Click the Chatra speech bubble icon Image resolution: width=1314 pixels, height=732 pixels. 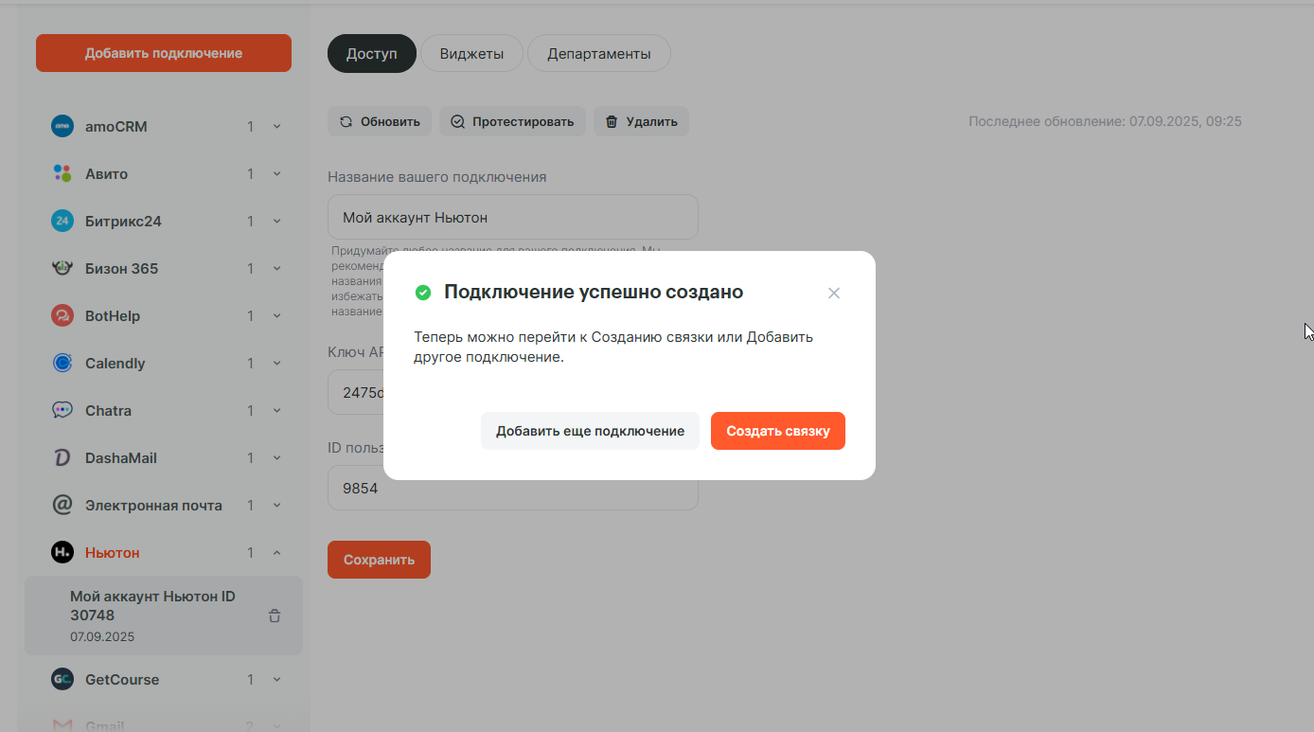tap(62, 411)
